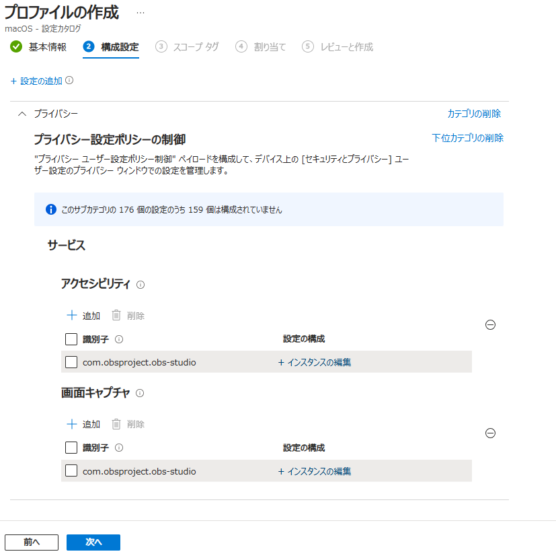Click 識別子 info icon in 画面キャプチャ table
Screen dimensions: 556x560
[x=119, y=448]
